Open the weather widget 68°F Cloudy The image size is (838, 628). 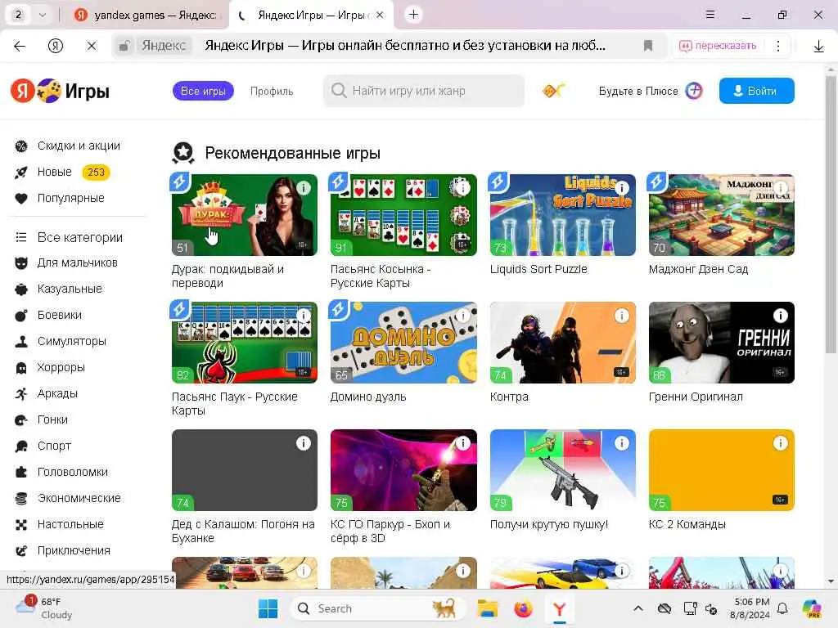tap(44, 608)
